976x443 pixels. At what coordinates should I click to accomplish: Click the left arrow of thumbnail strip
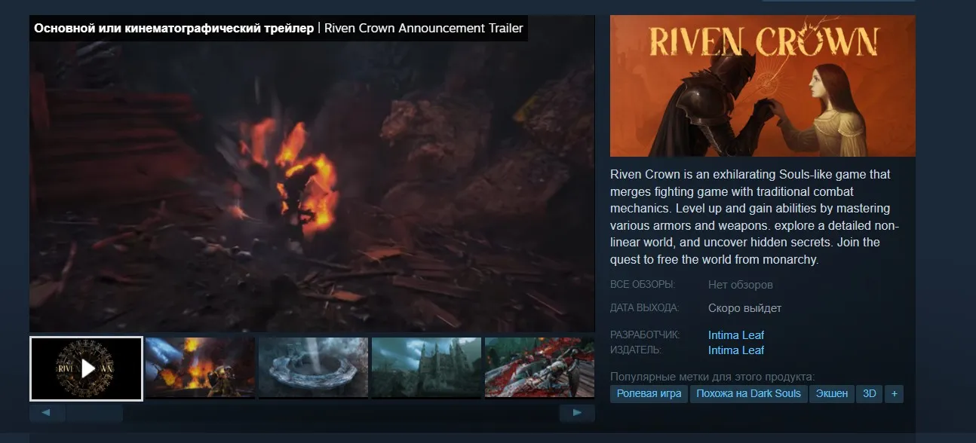pos(47,413)
